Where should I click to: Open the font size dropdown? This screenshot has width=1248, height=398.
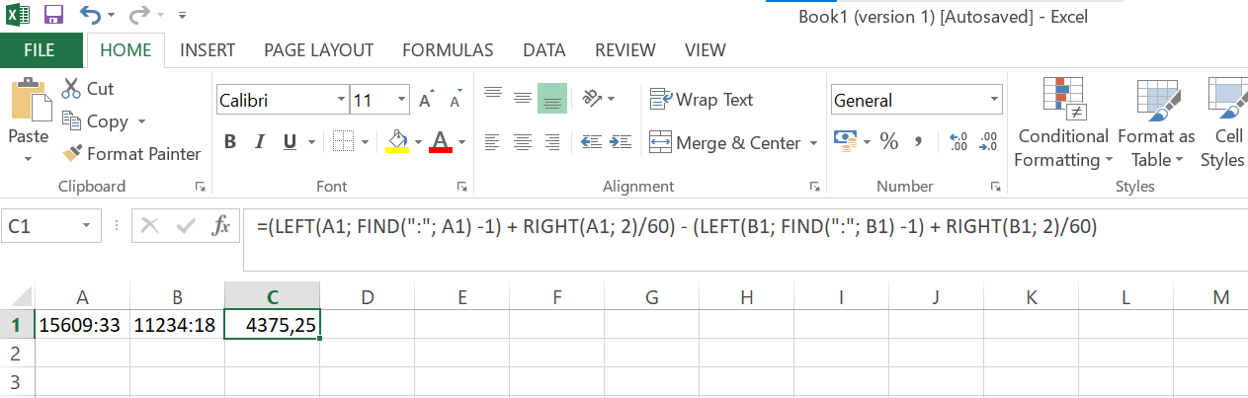[x=401, y=100]
